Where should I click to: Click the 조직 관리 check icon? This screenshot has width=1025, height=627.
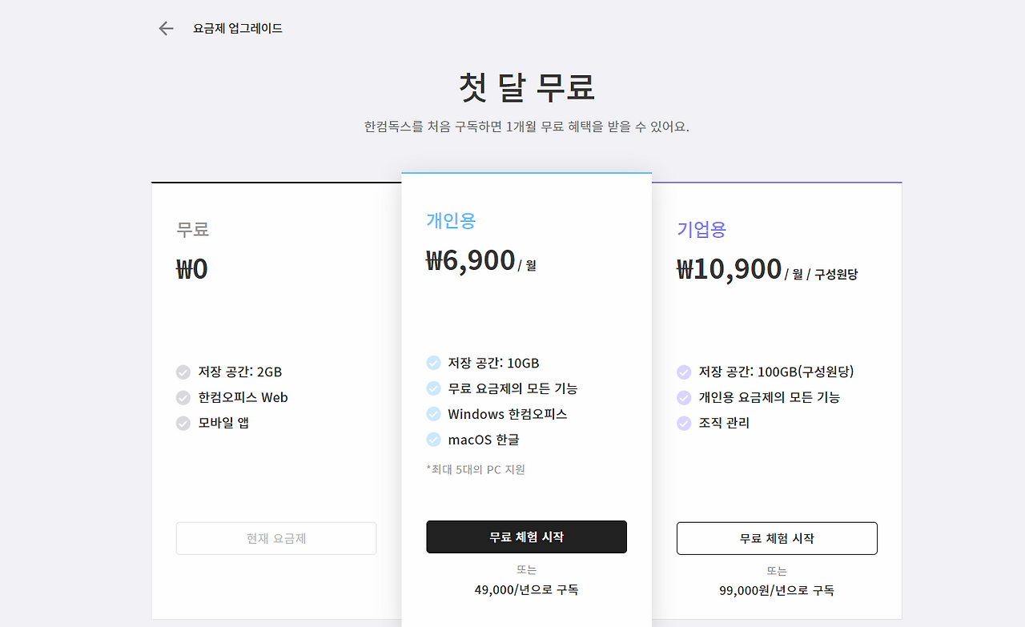pyautogui.click(x=684, y=423)
